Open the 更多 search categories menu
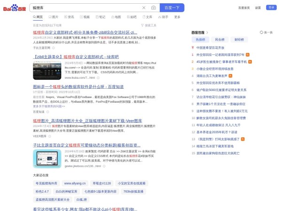 177,17
